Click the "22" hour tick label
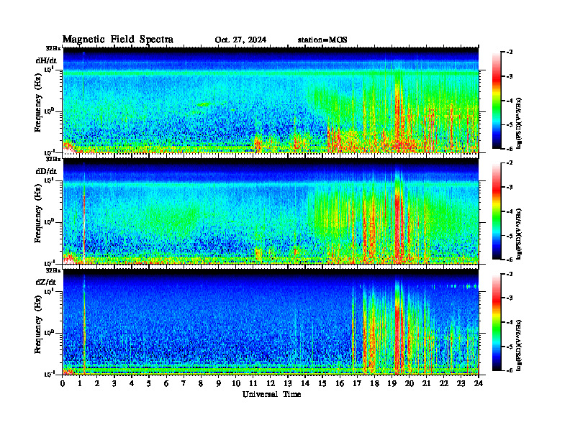 pyautogui.click(x=443, y=383)
